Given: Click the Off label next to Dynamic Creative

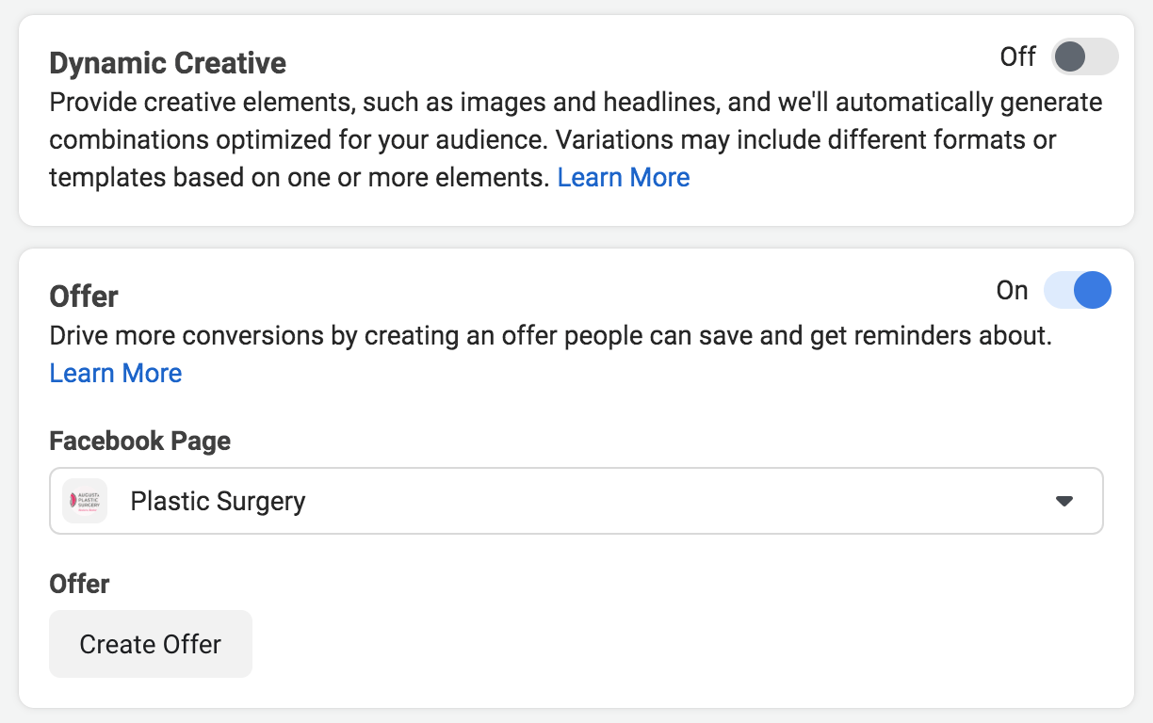Looking at the screenshot, I should tap(1017, 56).
